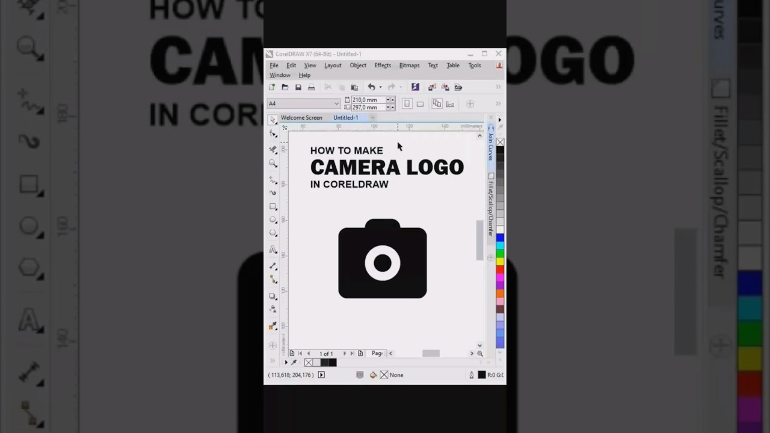Set landscape page orientation
The height and width of the screenshot is (433, 770).
coord(420,103)
